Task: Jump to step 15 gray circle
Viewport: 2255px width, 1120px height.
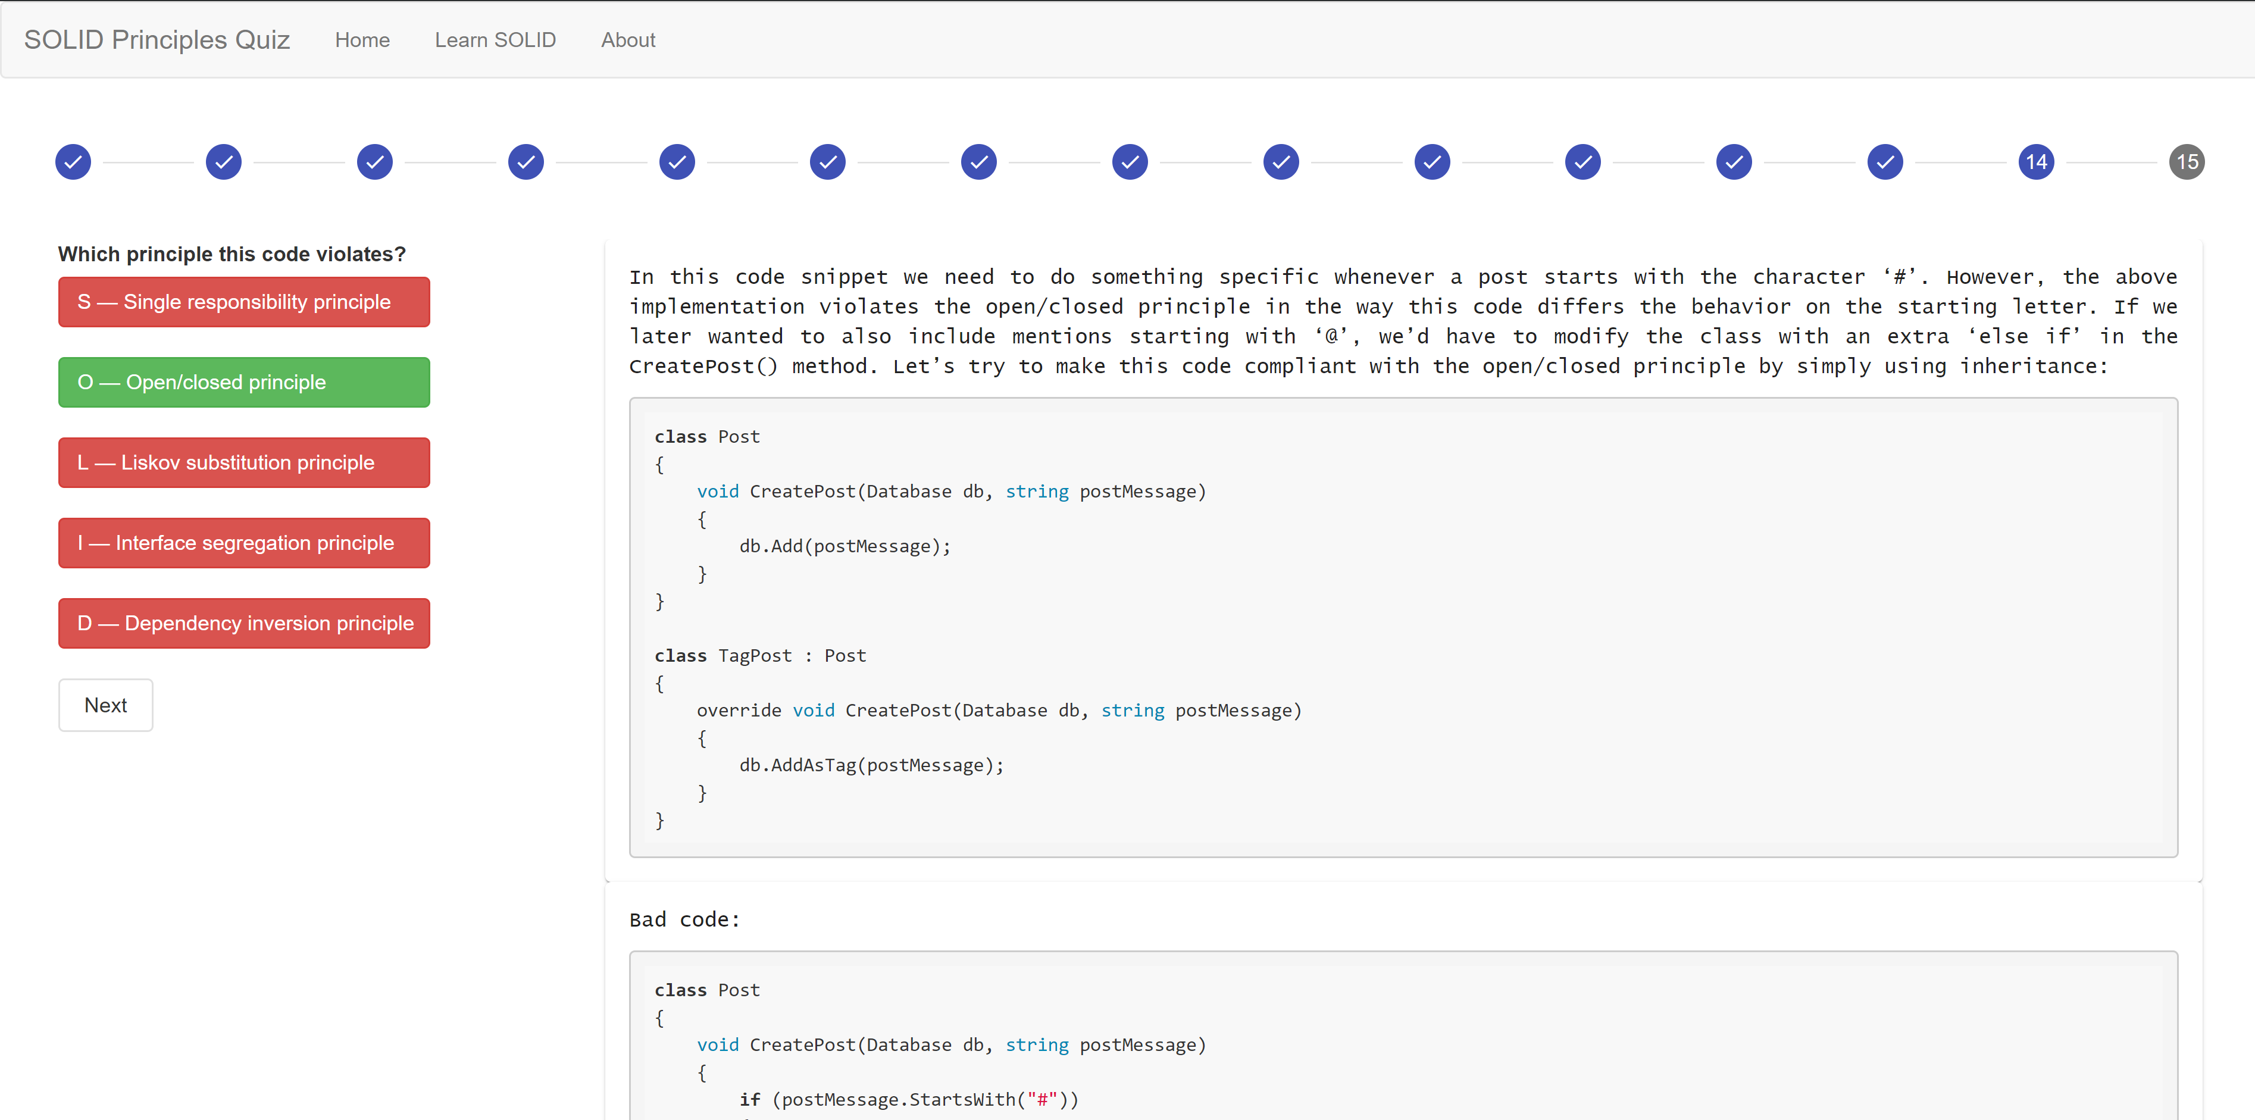Action: pyautogui.click(x=2187, y=162)
